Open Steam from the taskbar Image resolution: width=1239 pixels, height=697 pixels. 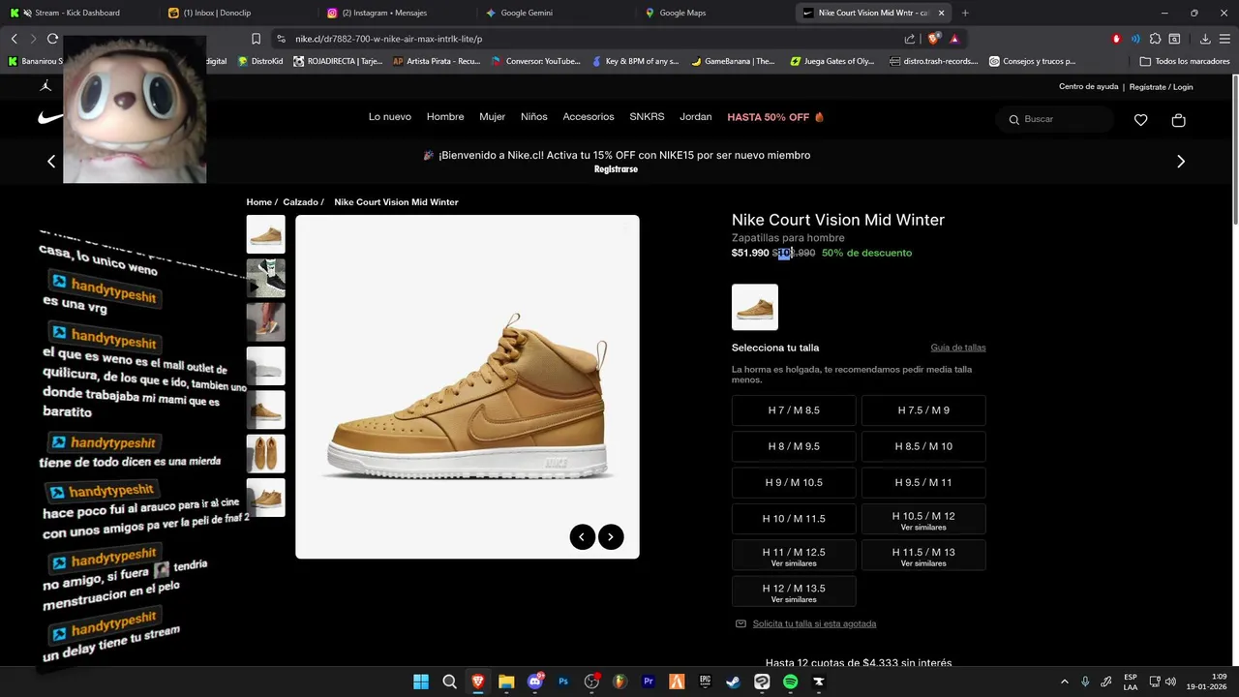734,682
